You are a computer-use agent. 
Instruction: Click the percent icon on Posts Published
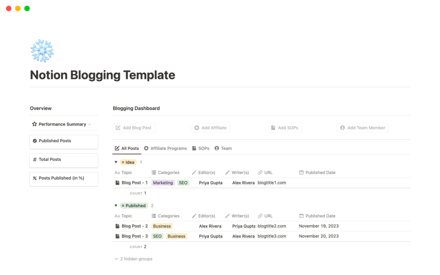[x=35, y=178]
